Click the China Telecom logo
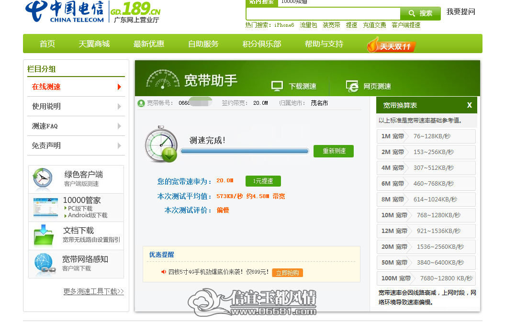This screenshot has width=505, height=322. tap(65, 11)
